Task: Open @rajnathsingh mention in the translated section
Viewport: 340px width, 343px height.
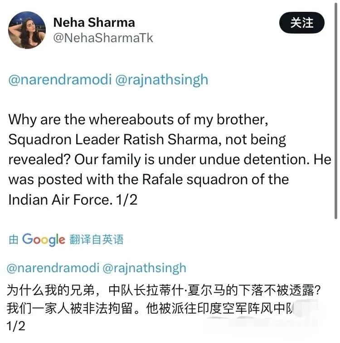Action: [x=145, y=269]
